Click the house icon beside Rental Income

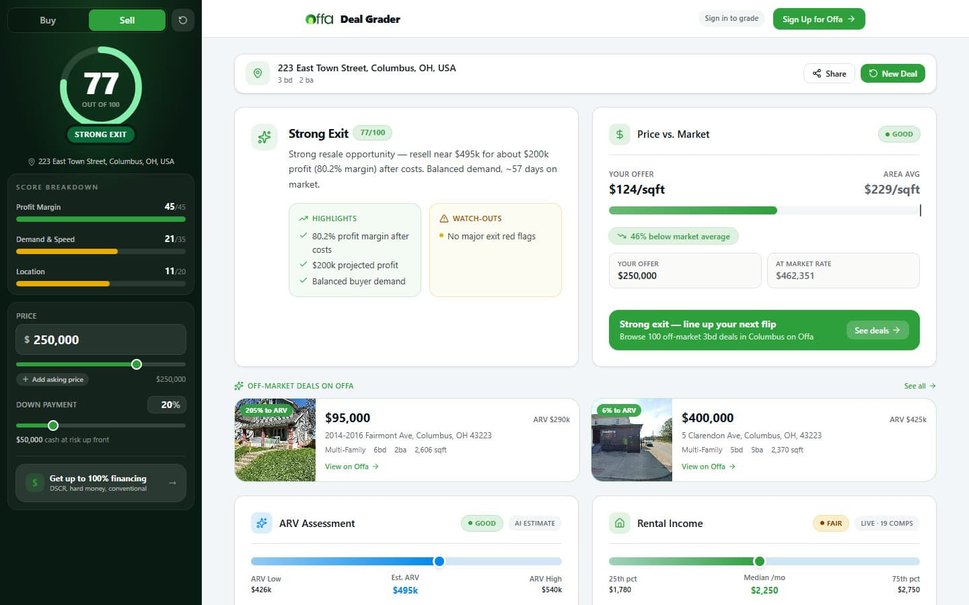pos(620,523)
